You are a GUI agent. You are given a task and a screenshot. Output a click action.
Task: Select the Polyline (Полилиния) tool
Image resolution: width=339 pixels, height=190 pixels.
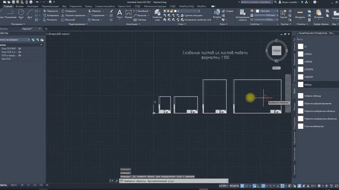[11, 14]
